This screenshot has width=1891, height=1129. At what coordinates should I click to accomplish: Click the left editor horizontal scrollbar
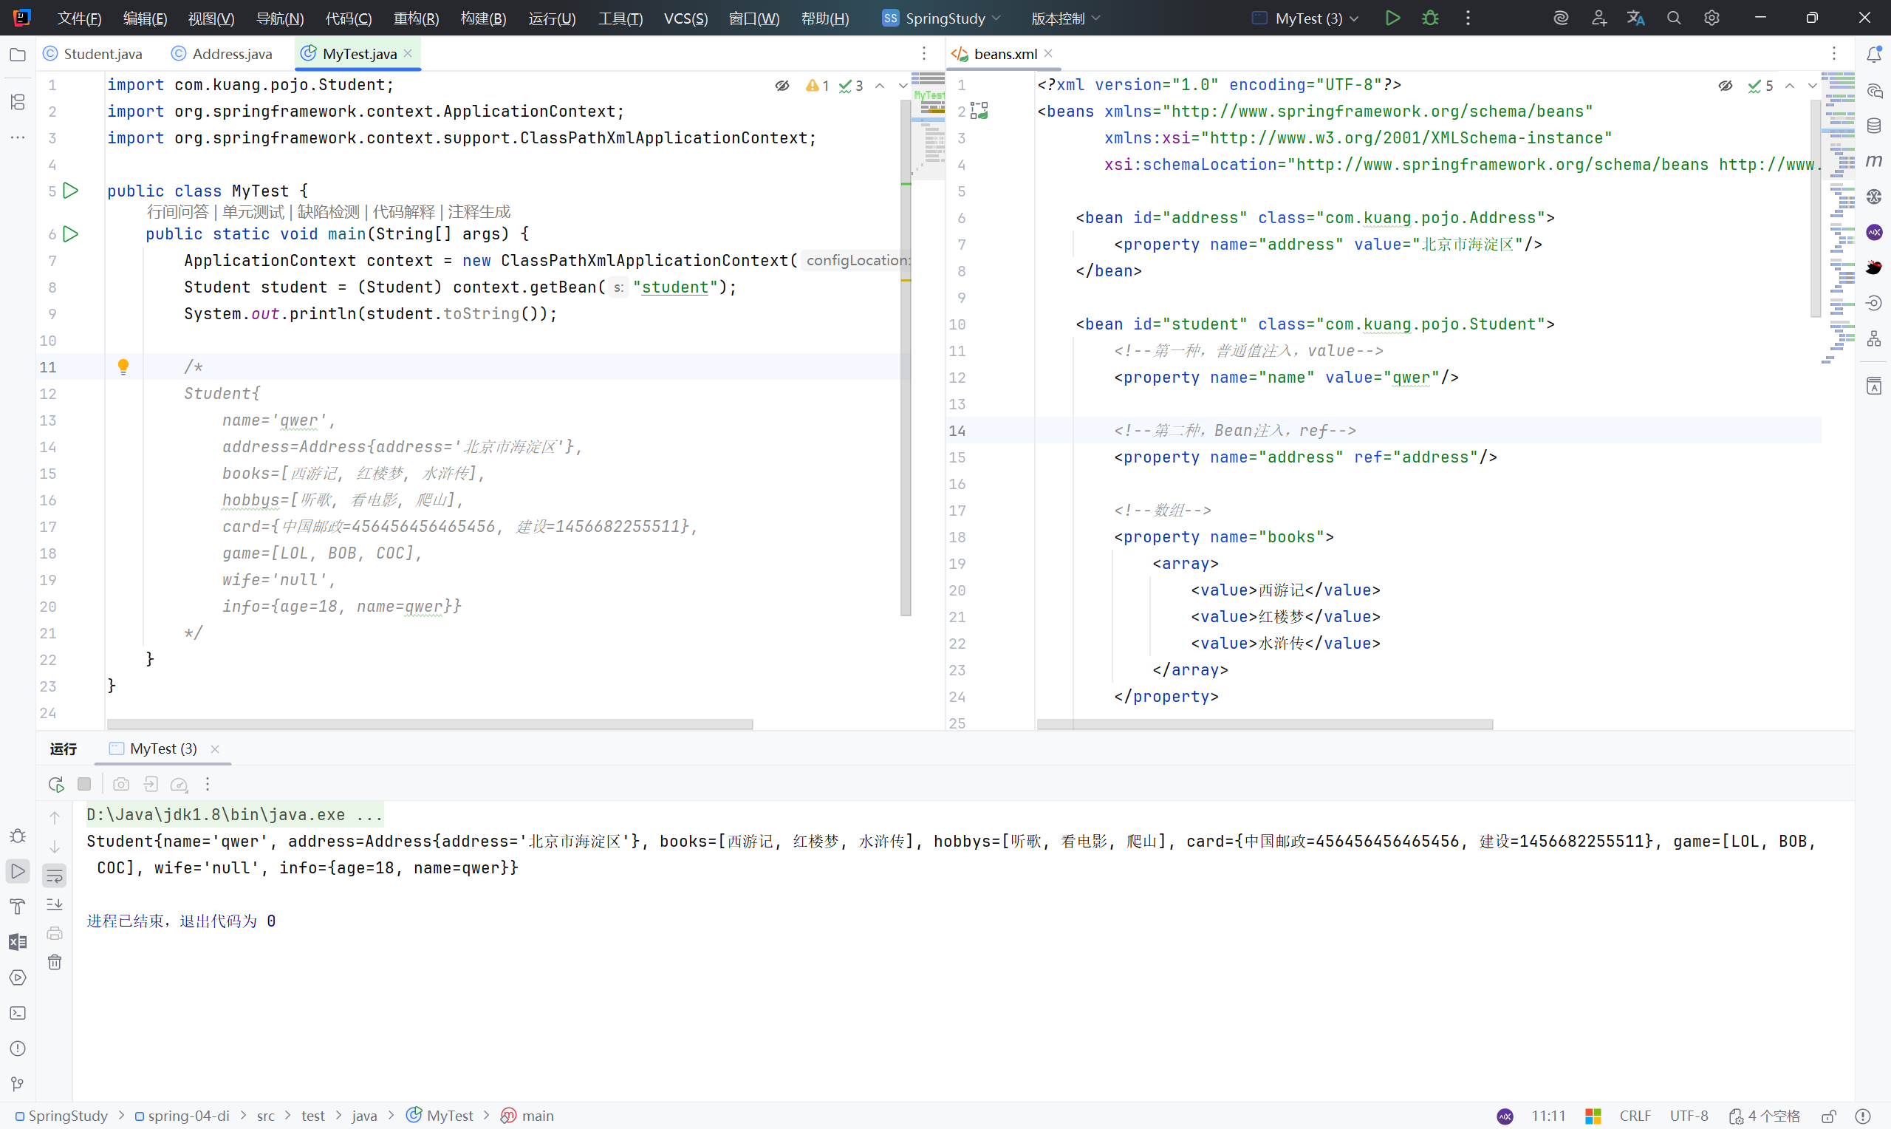click(x=430, y=723)
